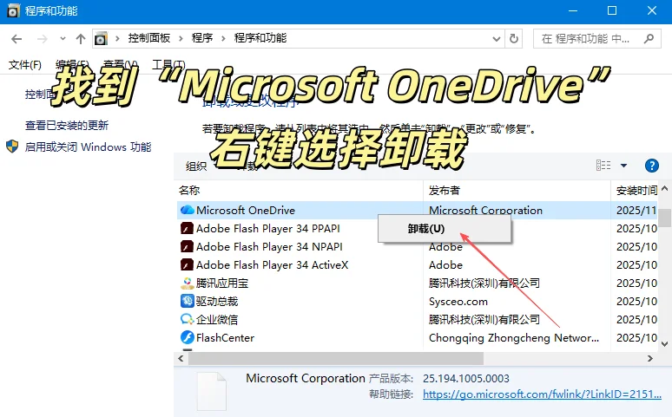The image size is (672, 417).
Task: Click the Flash Player 34 PPAPI icon
Action: tap(187, 229)
